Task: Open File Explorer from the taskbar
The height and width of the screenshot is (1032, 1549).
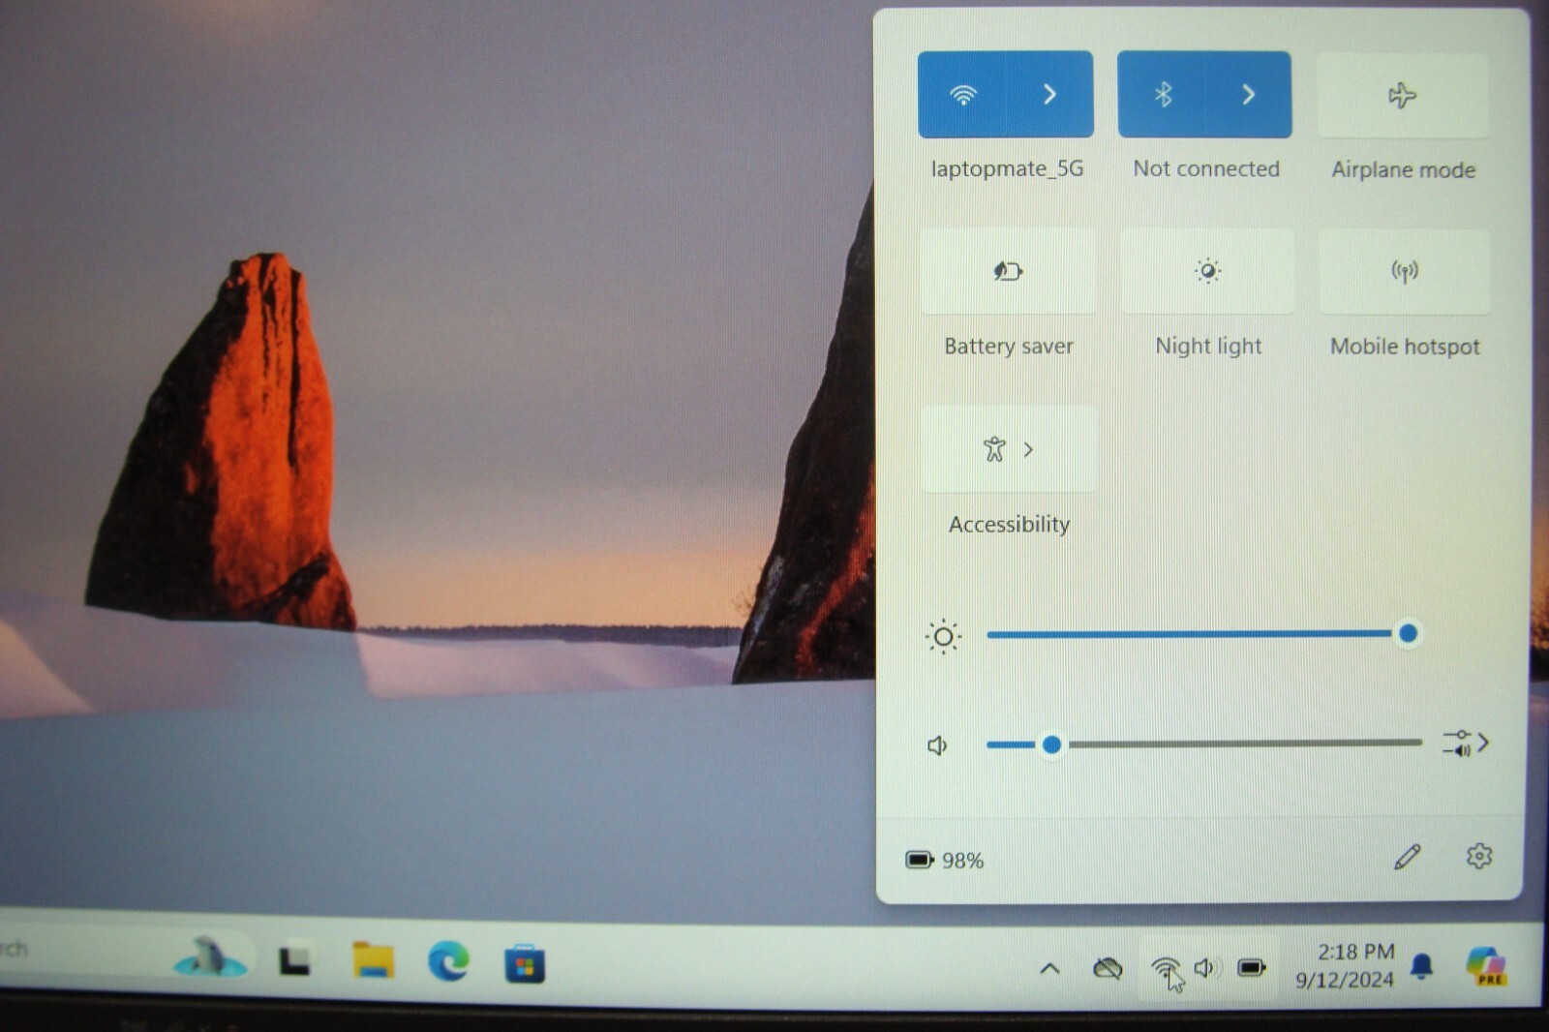Action: click(373, 960)
